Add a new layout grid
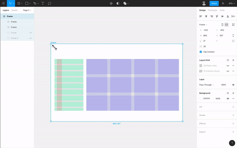 point(233,60)
